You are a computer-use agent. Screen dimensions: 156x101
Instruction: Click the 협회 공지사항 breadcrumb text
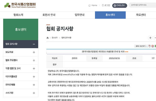(x=66, y=38)
